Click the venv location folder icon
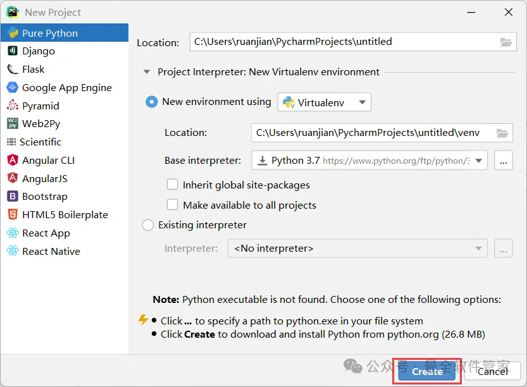Screen dimensions: 527x387 click(502, 133)
